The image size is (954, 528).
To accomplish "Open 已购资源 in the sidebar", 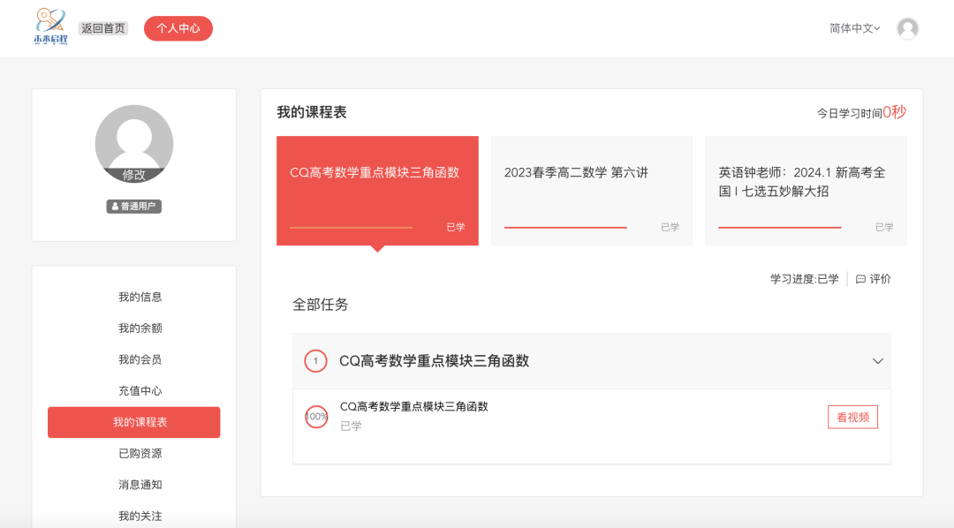I will [x=140, y=454].
